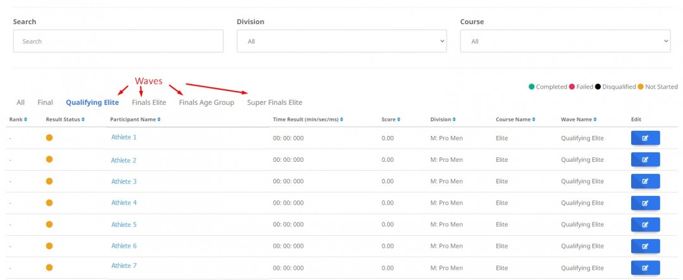
Task: Sort the table by Course Name
Action: point(515,119)
